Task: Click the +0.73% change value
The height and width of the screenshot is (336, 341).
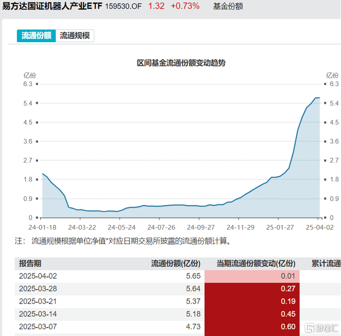Action: pyautogui.click(x=185, y=6)
